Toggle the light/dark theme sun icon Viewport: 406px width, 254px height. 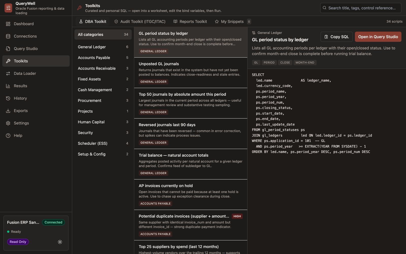tap(60, 242)
